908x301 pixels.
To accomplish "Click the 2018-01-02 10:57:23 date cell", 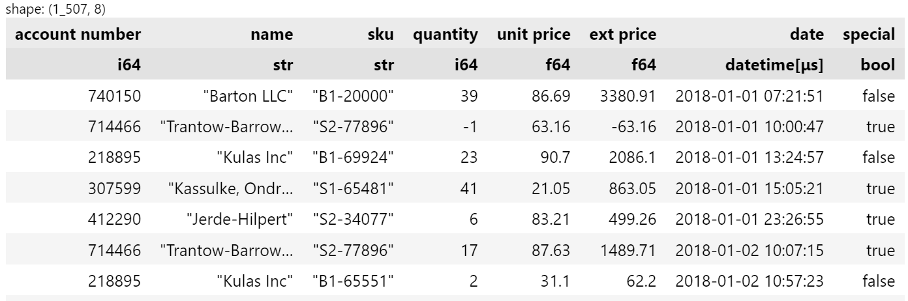I will tap(749, 281).
